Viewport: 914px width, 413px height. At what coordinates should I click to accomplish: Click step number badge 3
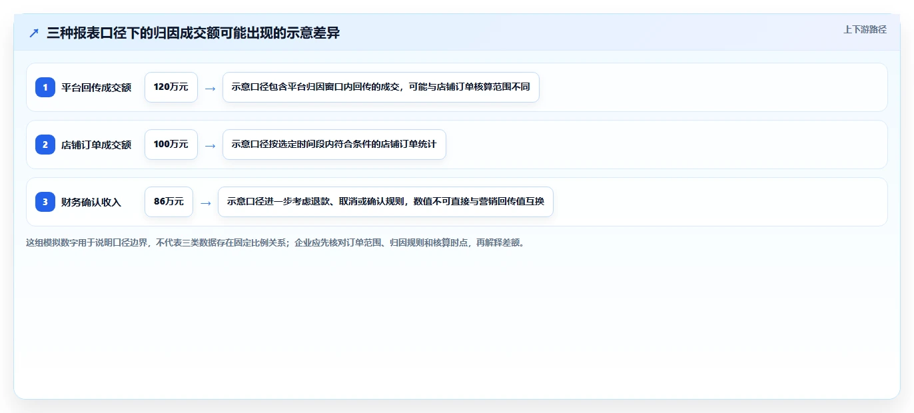pyautogui.click(x=45, y=202)
